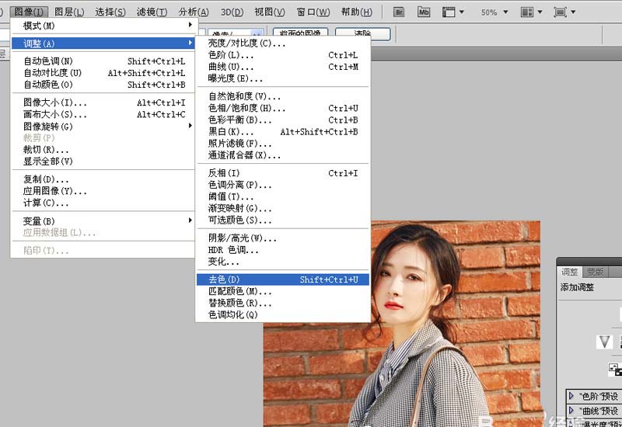This screenshot has width=622, height=427.
Task: Choose 复制(D) menu item
Action: (x=103, y=179)
